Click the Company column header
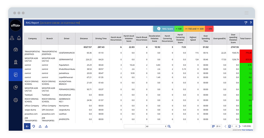This screenshot has width=264, height=138. pos(32,38)
